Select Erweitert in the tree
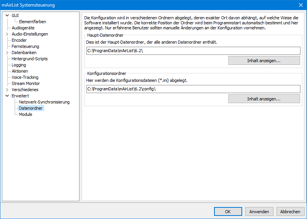The width and height of the screenshot is (307, 219). pyautogui.click(x=20, y=96)
